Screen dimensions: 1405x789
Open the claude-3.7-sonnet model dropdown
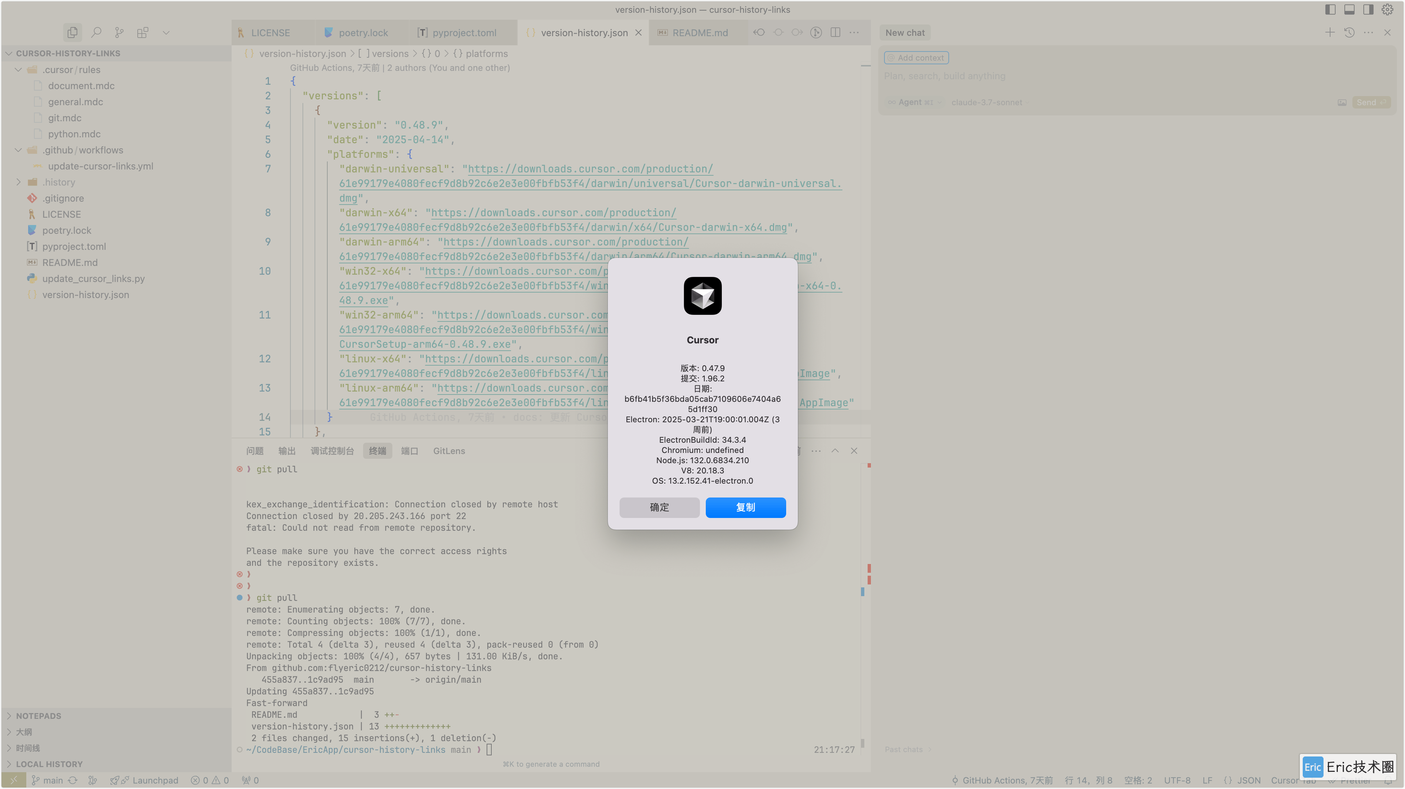(990, 103)
